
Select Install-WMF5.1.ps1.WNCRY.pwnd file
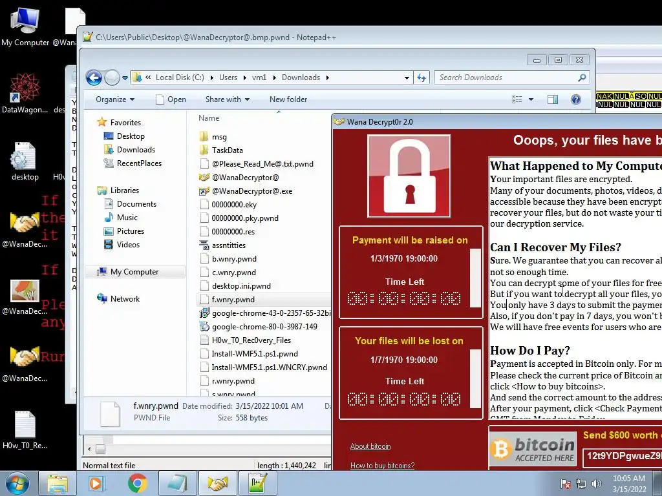pos(263,367)
